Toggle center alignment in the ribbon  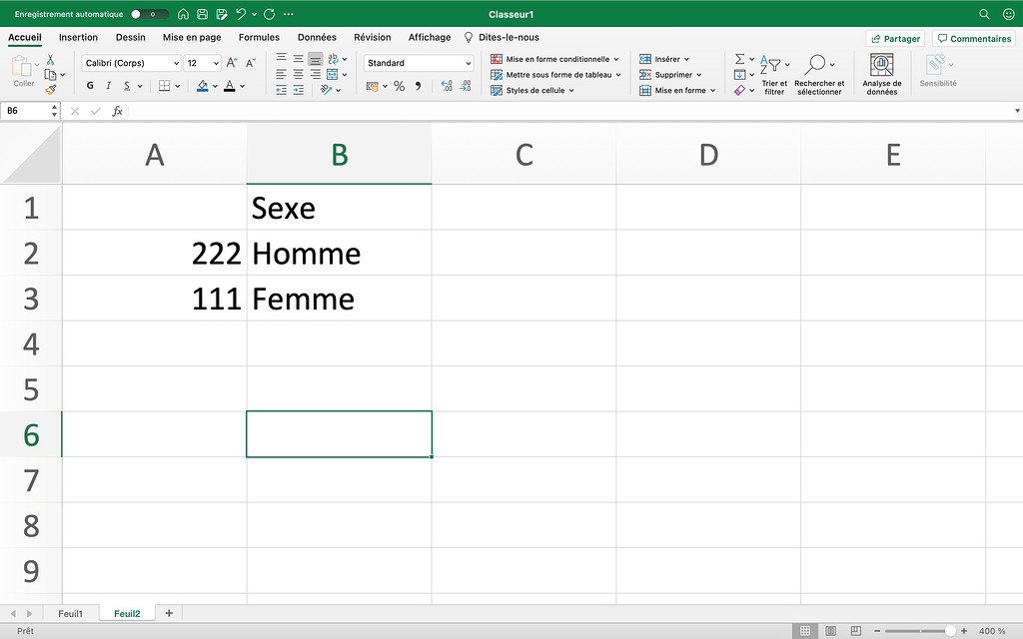point(297,75)
